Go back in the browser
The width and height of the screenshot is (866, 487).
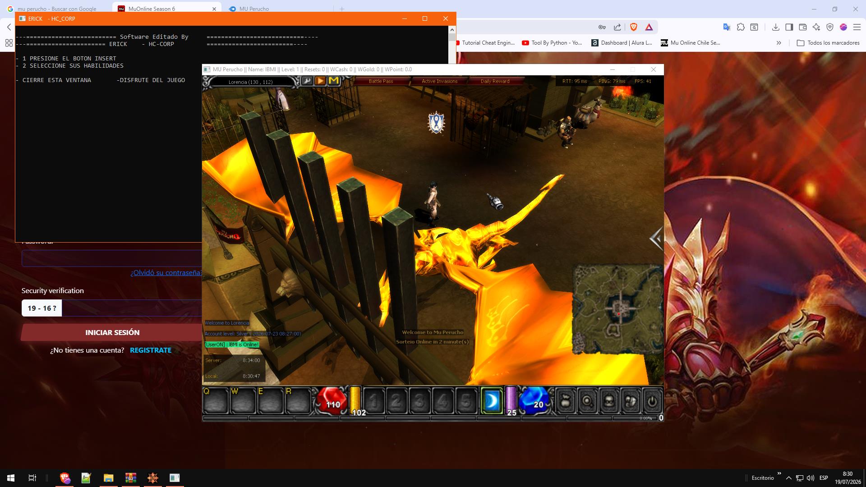click(x=9, y=27)
